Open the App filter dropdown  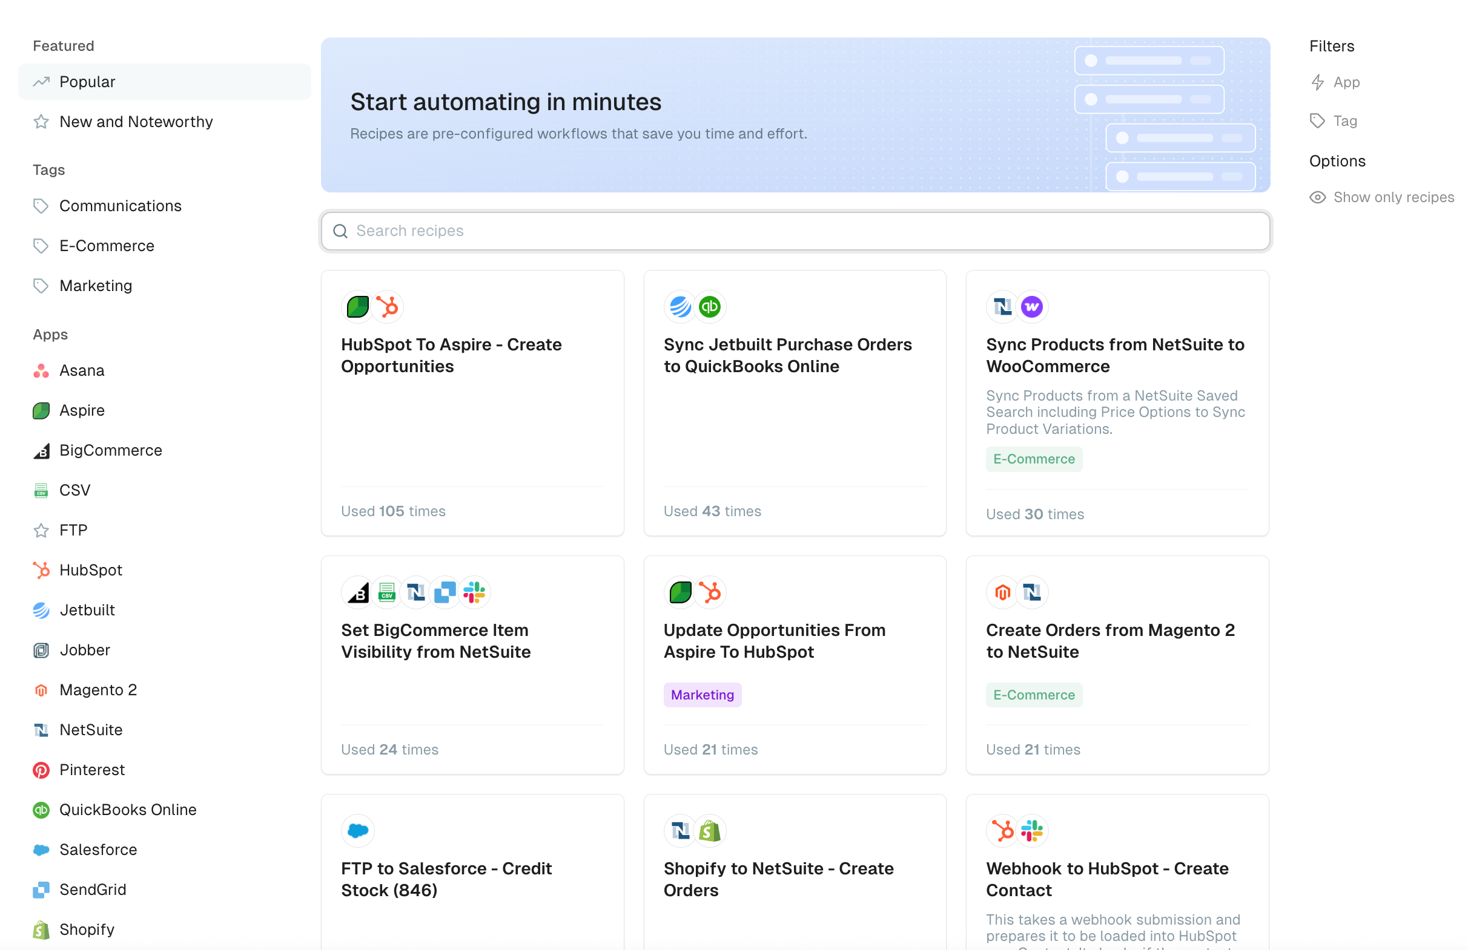tap(1335, 82)
